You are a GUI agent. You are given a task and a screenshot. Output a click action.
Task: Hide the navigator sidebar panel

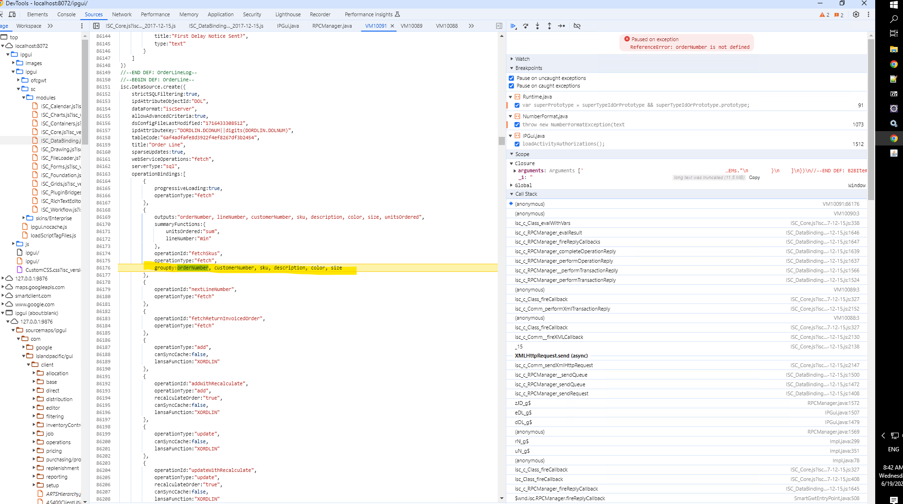coord(96,26)
